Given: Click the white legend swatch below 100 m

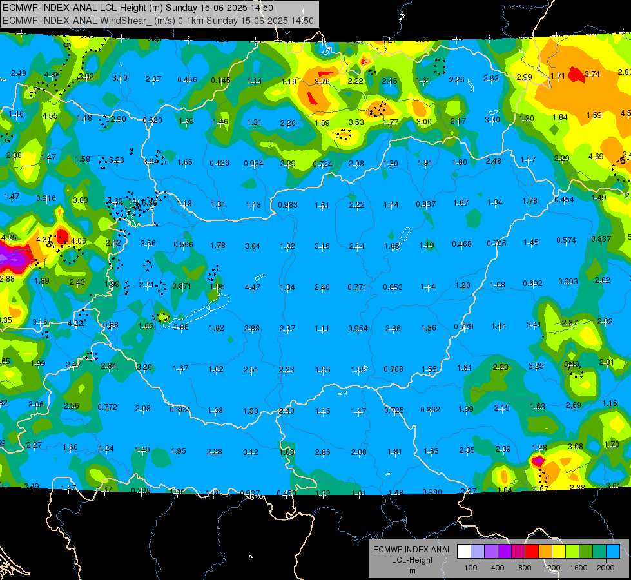Looking at the screenshot, I should pyautogui.click(x=464, y=552).
